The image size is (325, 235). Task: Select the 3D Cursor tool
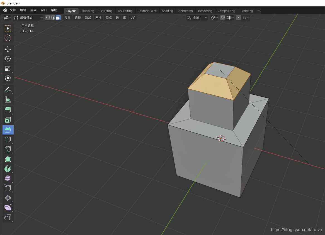pyautogui.click(x=8, y=38)
